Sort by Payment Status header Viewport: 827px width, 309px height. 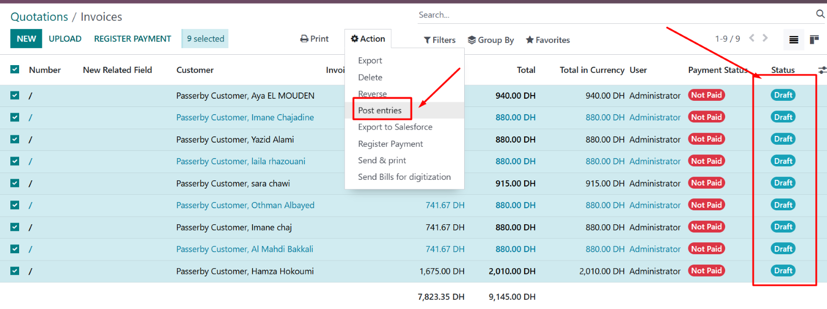[718, 70]
